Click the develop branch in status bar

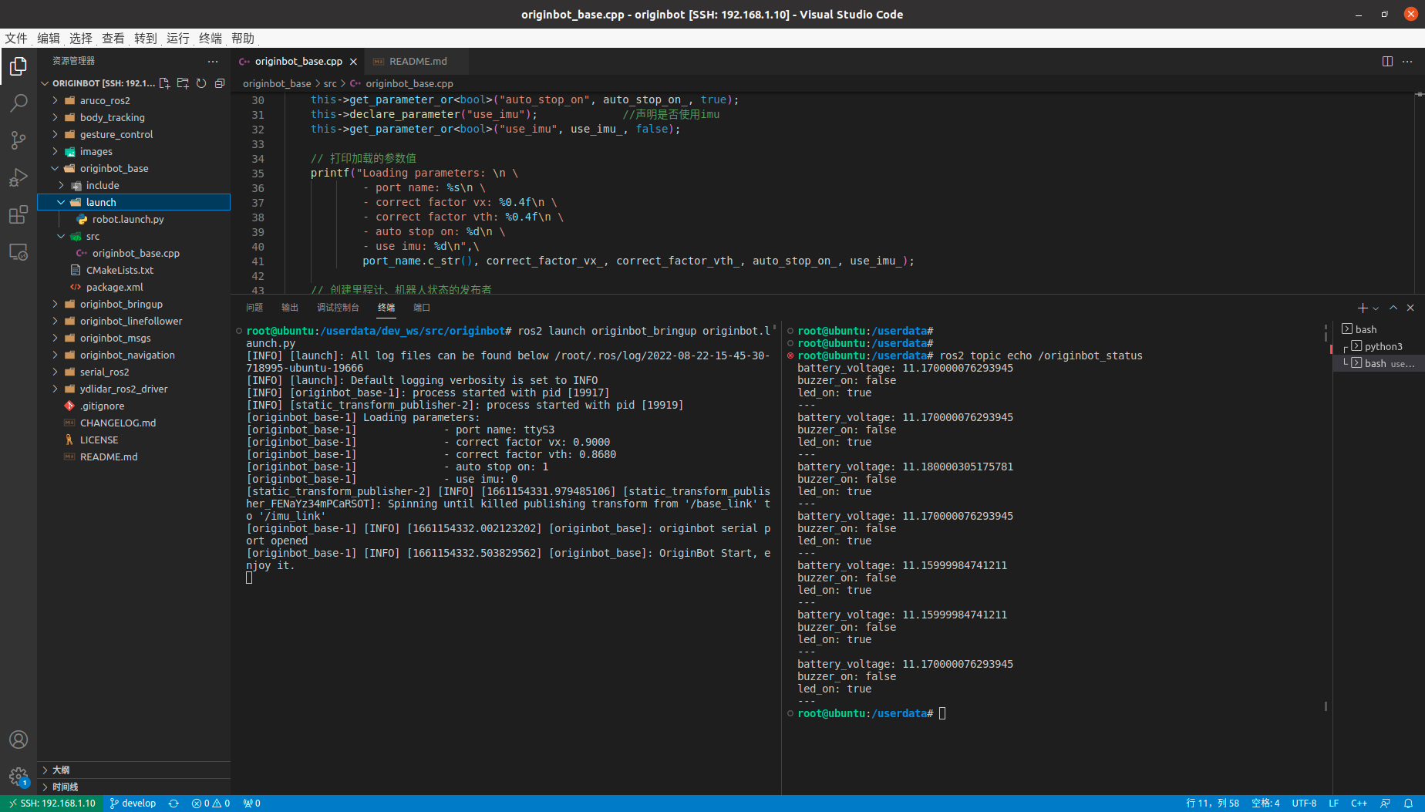pyautogui.click(x=133, y=803)
